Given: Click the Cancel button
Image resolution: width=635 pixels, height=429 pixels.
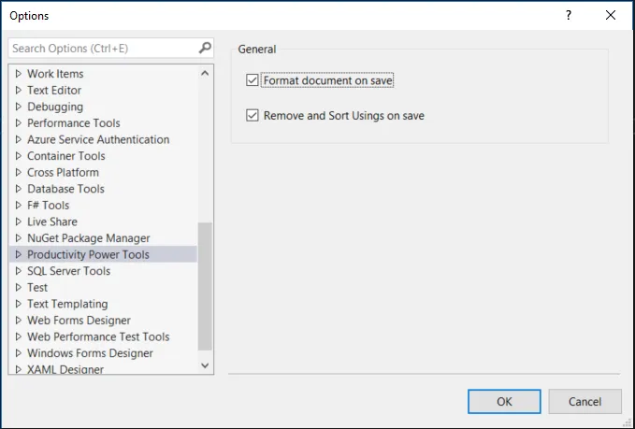Looking at the screenshot, I should (583, 402).
